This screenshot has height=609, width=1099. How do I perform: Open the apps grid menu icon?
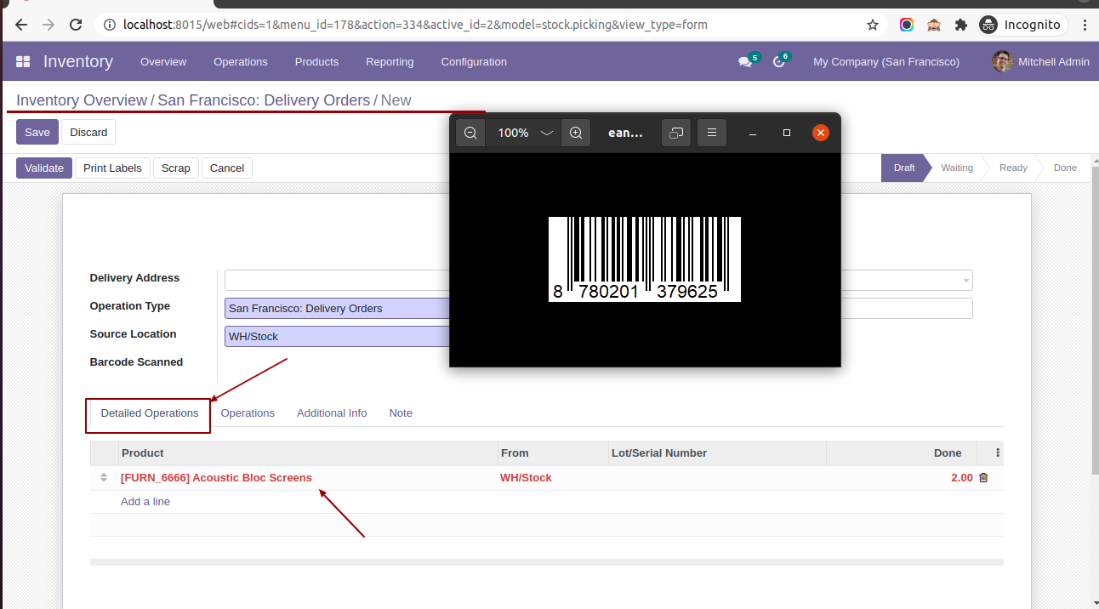pos(23,61)
